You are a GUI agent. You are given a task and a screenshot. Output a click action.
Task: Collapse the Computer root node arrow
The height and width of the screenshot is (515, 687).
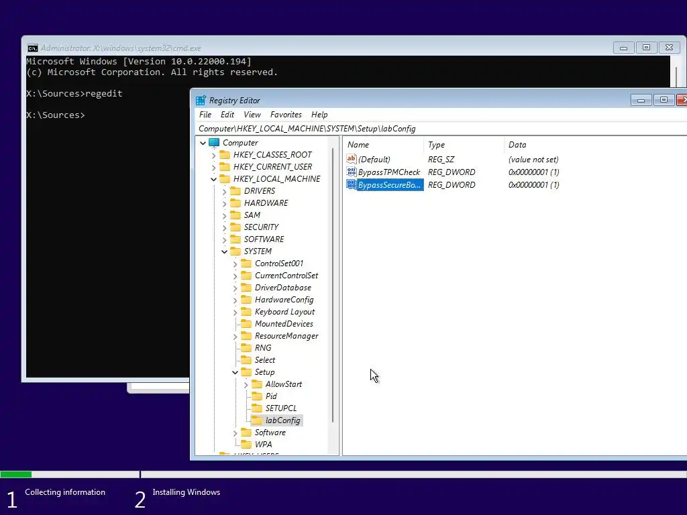coord(203,143)
